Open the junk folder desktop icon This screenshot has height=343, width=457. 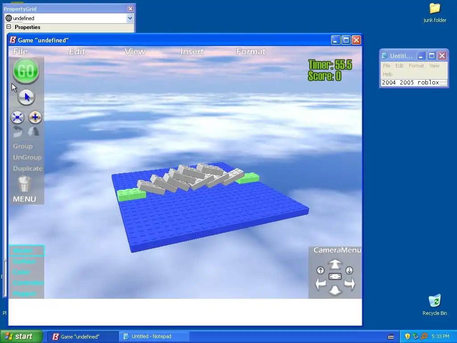[435, 13]
